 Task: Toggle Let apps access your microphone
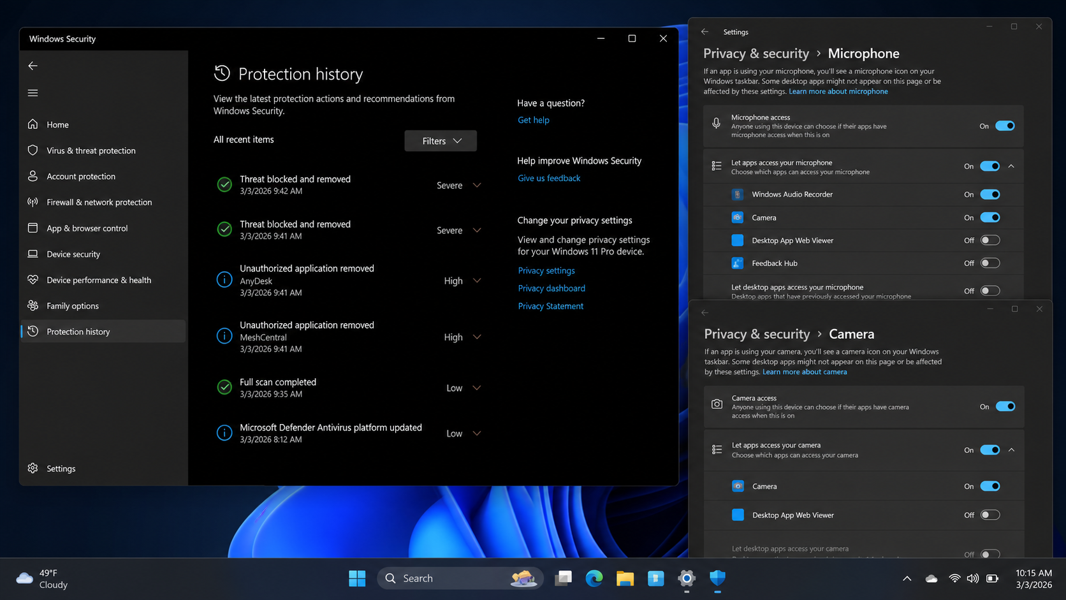(x=990, y=166)
